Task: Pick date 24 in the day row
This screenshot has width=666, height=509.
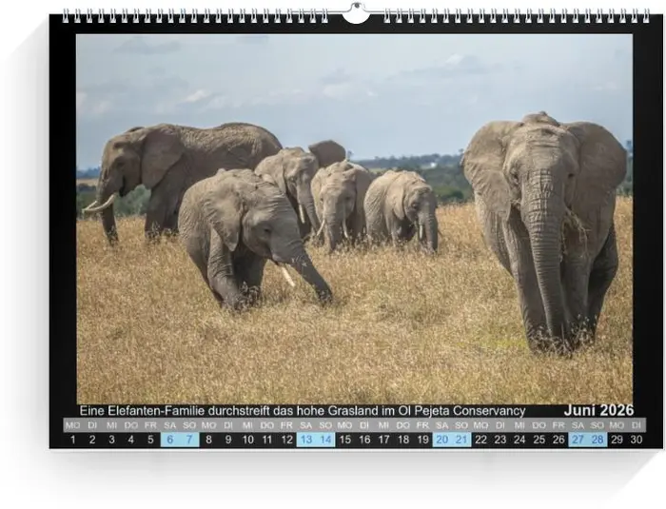Action: (519, 440)
